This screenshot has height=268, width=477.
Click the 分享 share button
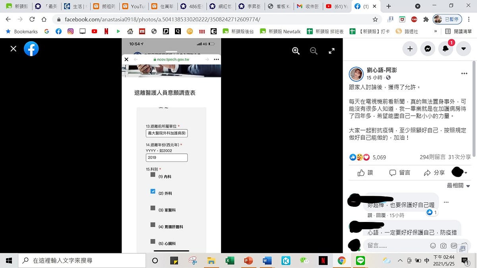pos(434,173)
